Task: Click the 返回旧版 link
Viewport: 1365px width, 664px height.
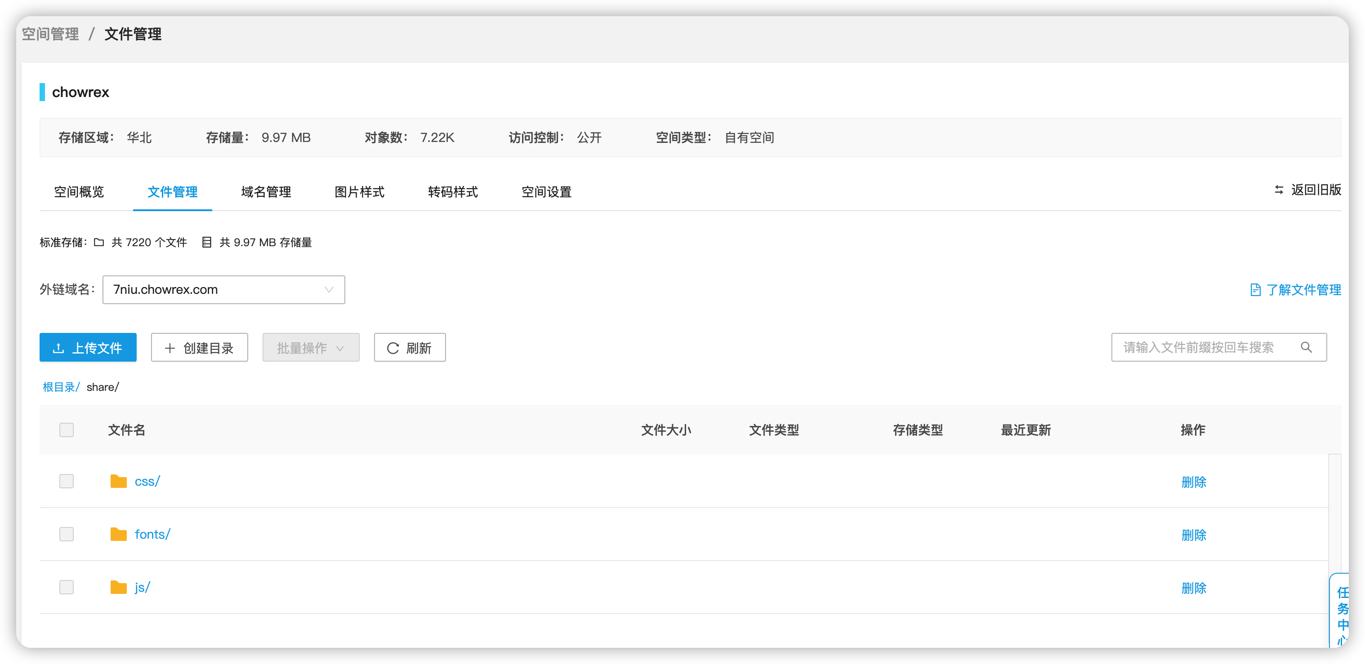Action: coord(1316,190)
